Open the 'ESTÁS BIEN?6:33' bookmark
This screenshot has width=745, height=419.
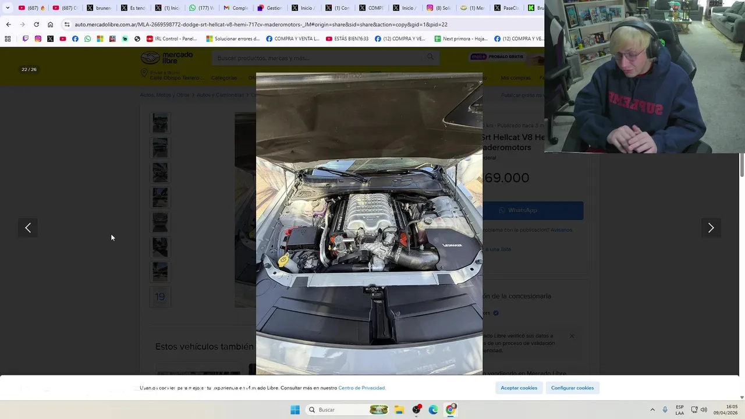click(347, 39)
